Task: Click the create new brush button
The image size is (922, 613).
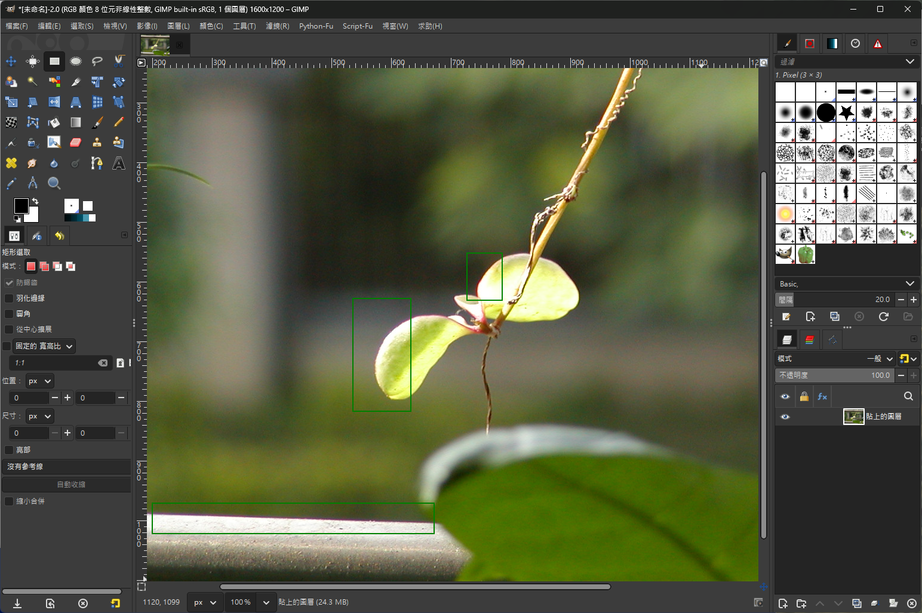Action: (810, 316)
